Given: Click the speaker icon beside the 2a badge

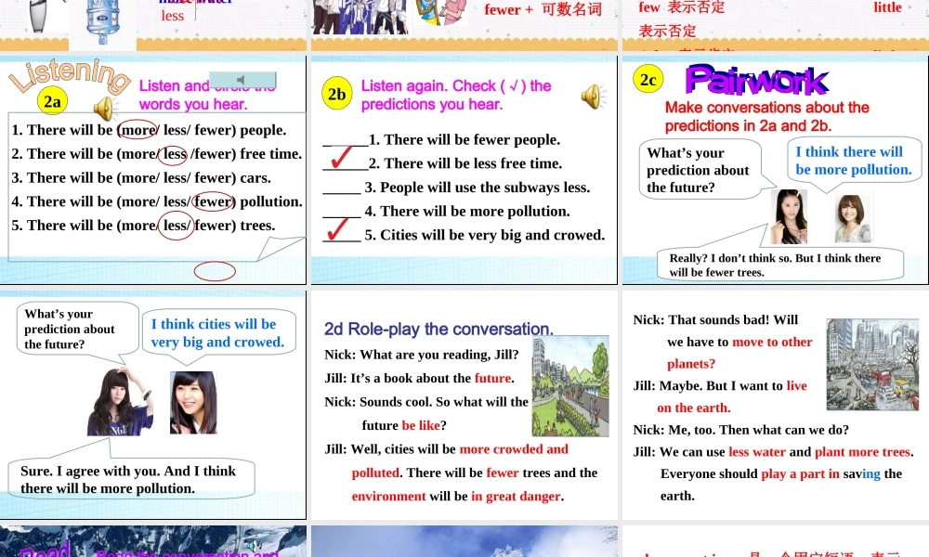Looking at the screenshot, I should (x=105, y=109).
